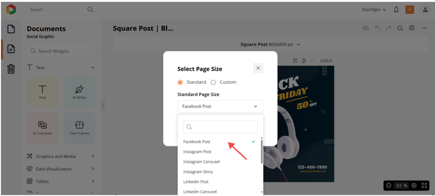Open the three-dot more options menu

424,28
